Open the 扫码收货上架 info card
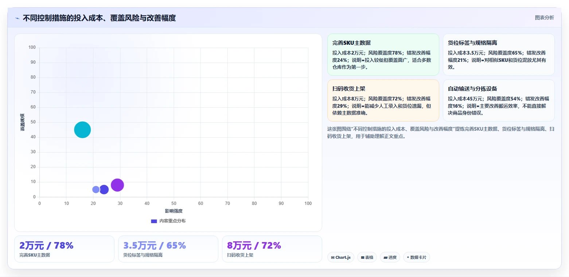This screenshot has width=569, height=277. (383, 100)
